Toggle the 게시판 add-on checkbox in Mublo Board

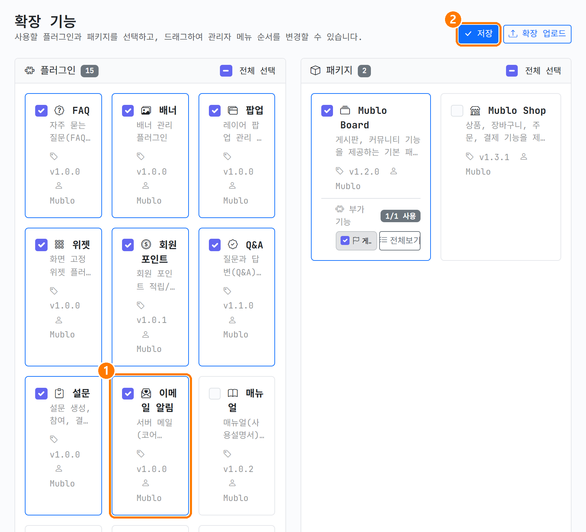pos(345,240)
